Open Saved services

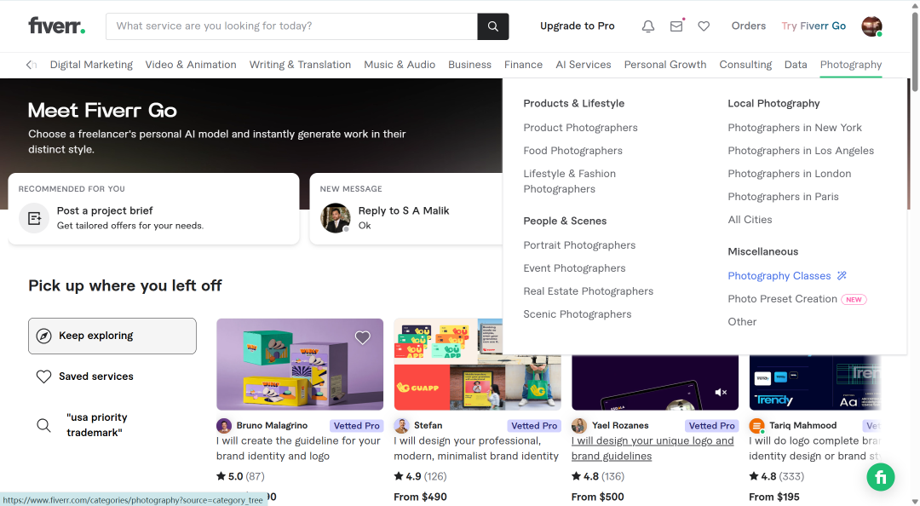(95, 377)
